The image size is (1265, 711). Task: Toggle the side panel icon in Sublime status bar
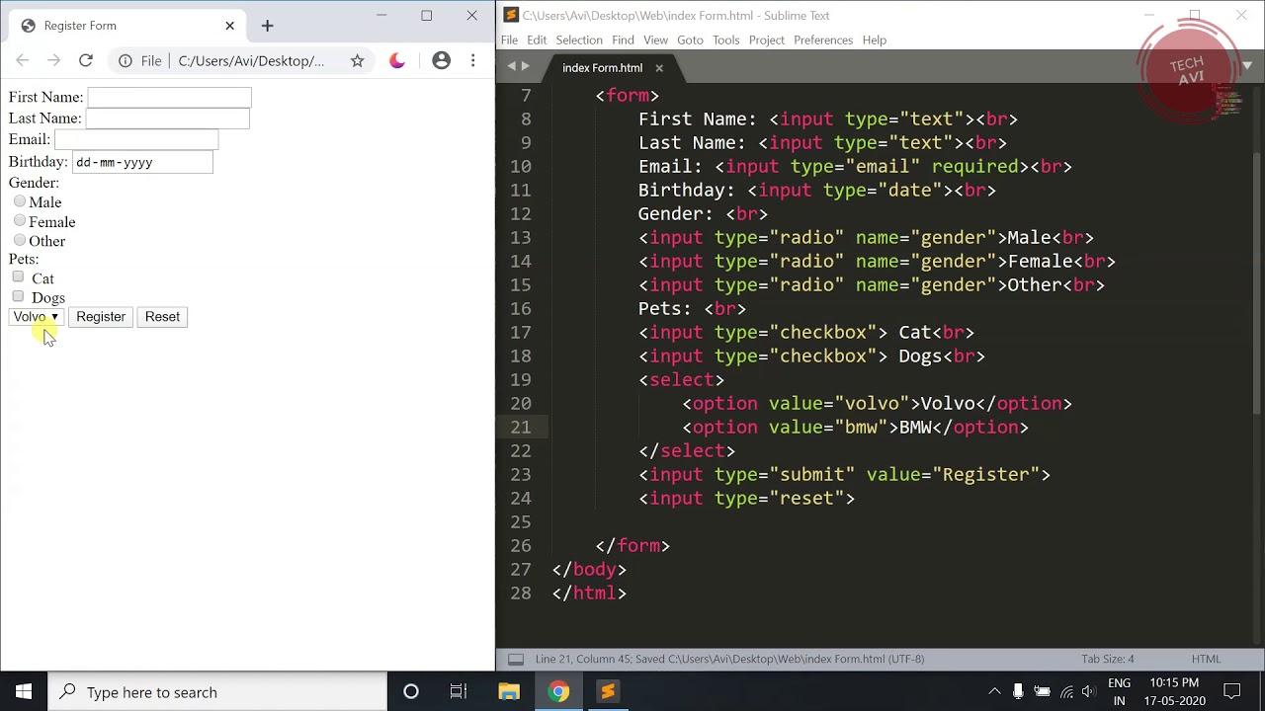516,659
